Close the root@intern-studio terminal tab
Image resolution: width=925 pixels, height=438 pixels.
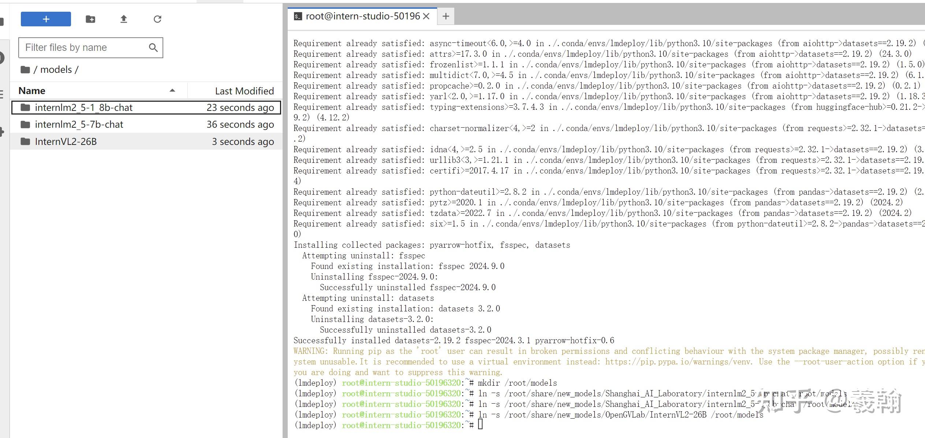[x=426, y=16]
